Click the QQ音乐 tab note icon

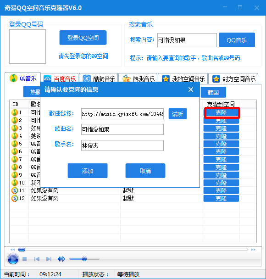(13, 78)
